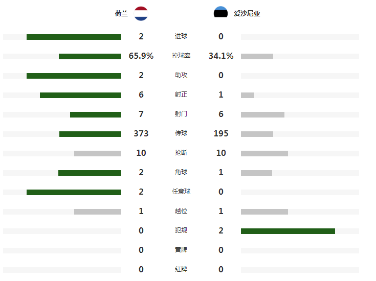Click the 红牌 stat label
This screenshot has width=376, height=281.
pos(181,269)
